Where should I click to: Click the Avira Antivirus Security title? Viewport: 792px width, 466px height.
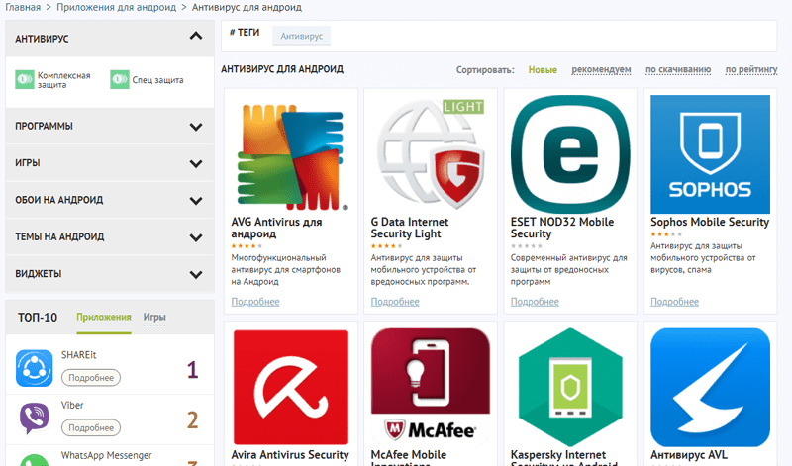290,455
